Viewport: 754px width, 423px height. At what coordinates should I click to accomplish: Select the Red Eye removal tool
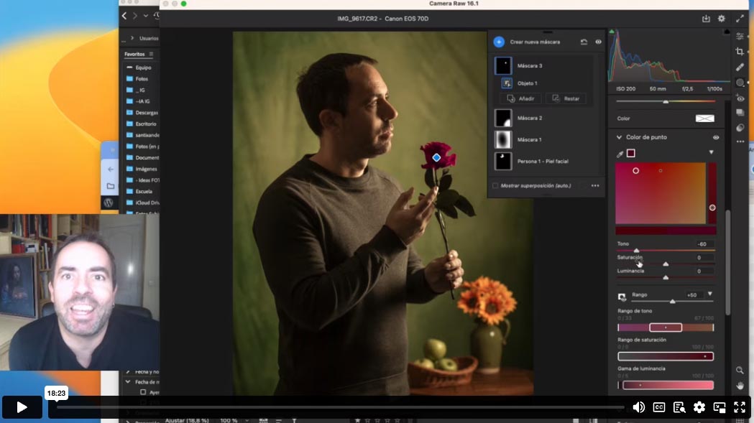tap(740, 98)
